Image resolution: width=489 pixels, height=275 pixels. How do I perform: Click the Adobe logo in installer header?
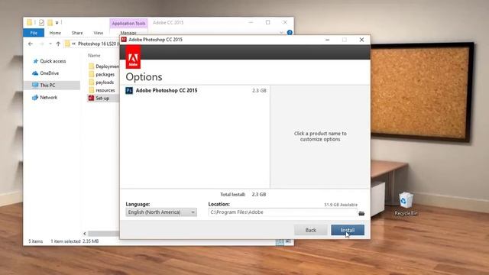[x=133, y=57]
